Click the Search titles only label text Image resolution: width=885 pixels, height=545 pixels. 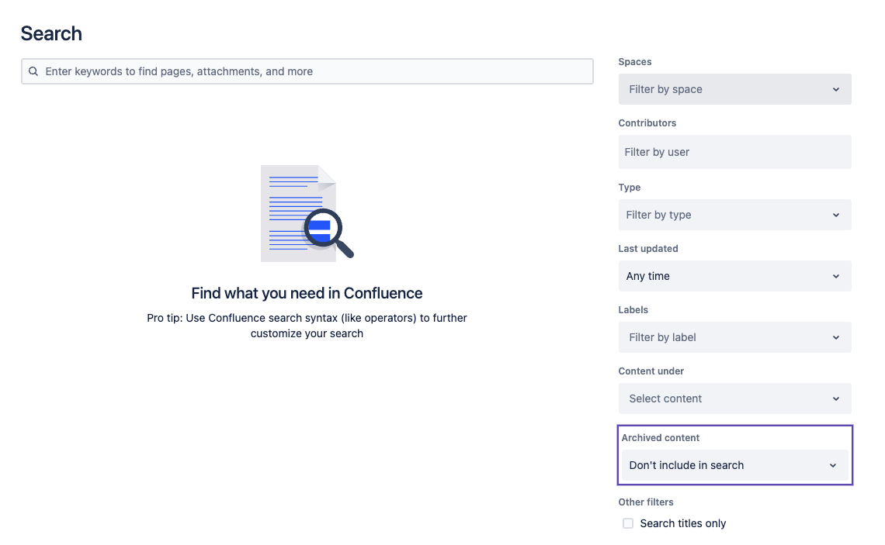tap(683, 523)
